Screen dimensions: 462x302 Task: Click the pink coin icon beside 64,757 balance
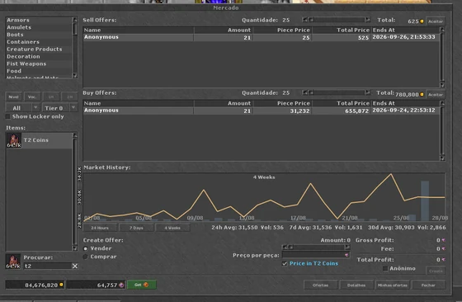[x=121, y=285]
